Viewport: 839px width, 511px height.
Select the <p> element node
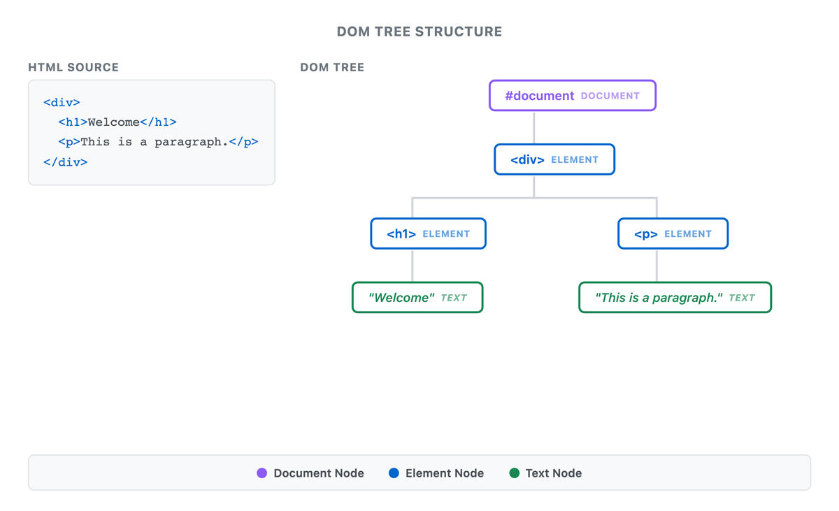pyautogui.click(x=673, y=233)
